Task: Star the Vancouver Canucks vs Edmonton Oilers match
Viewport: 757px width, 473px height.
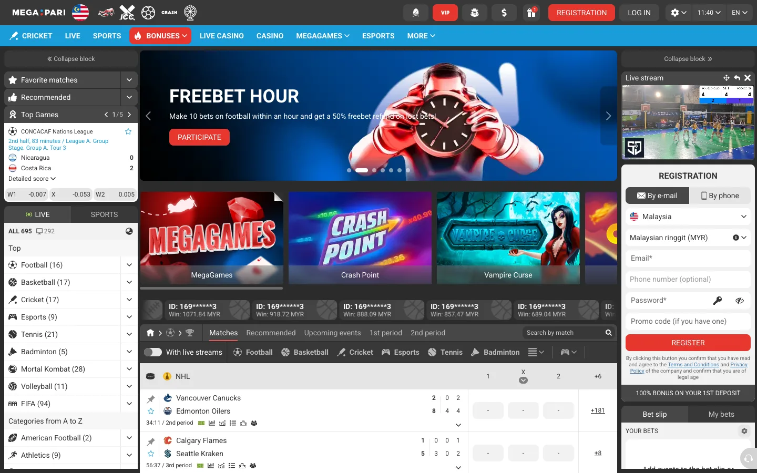Action: point(151,411)
